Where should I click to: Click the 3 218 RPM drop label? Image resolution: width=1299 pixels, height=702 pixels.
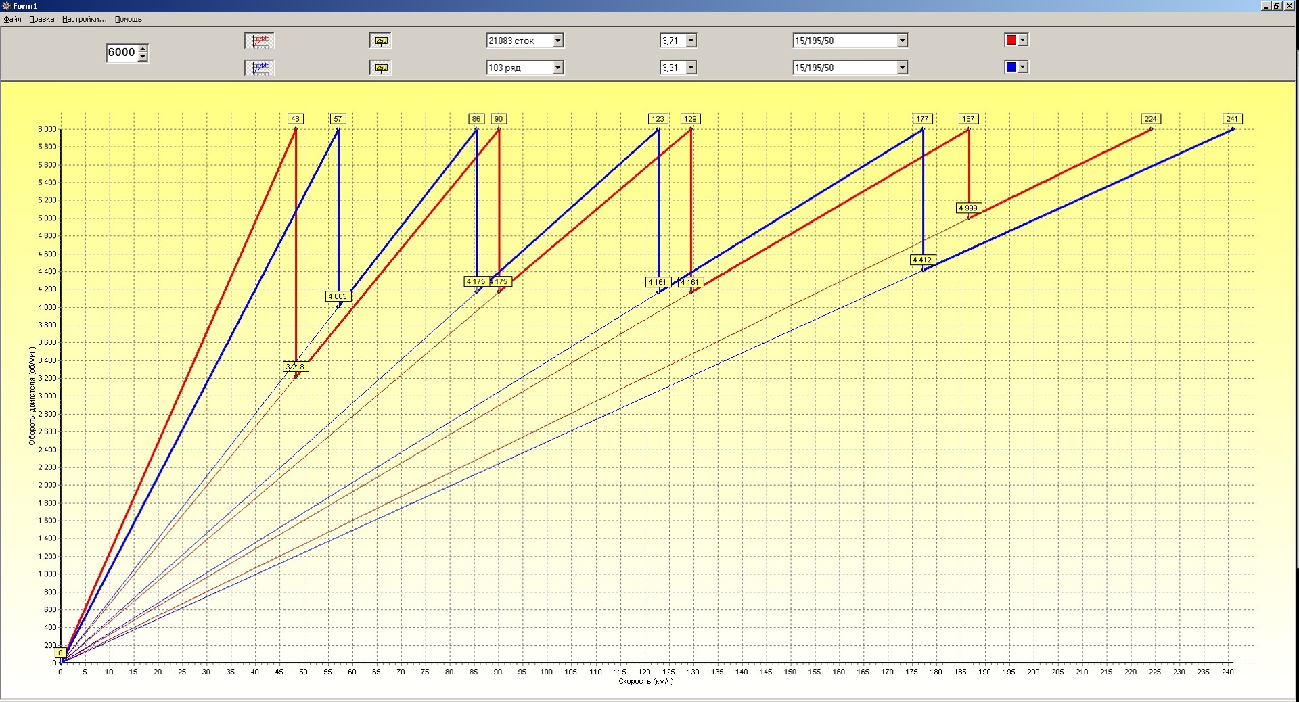(296, 367)
